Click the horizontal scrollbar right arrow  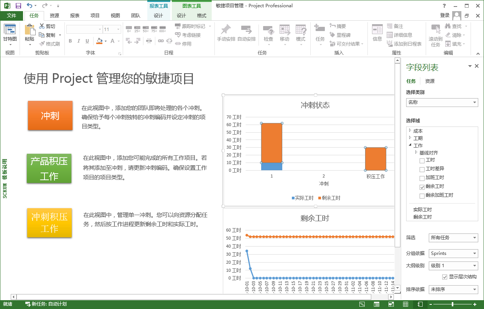[x=392, y=296]
